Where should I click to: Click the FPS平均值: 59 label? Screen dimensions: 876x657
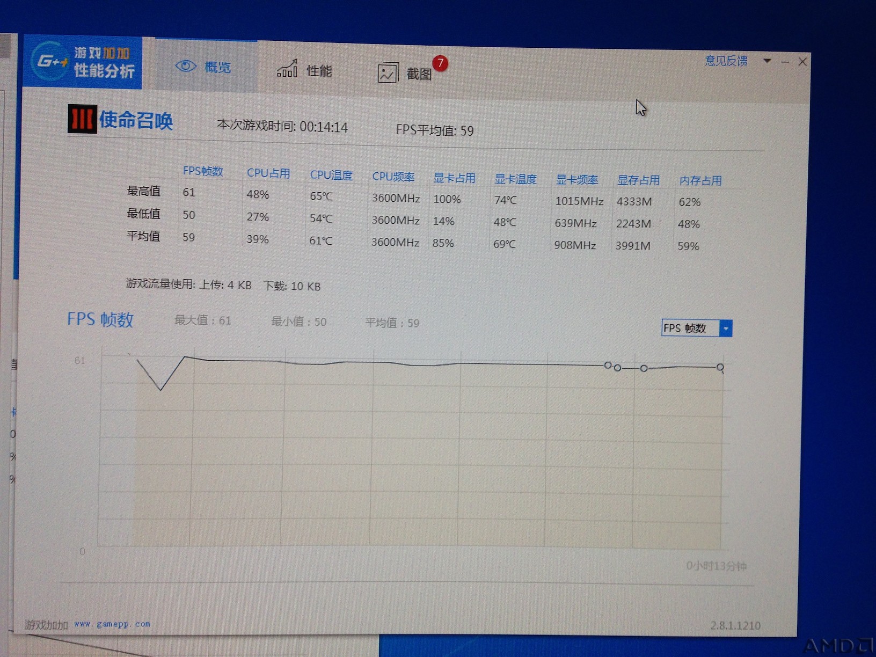[x=435, y=130]
